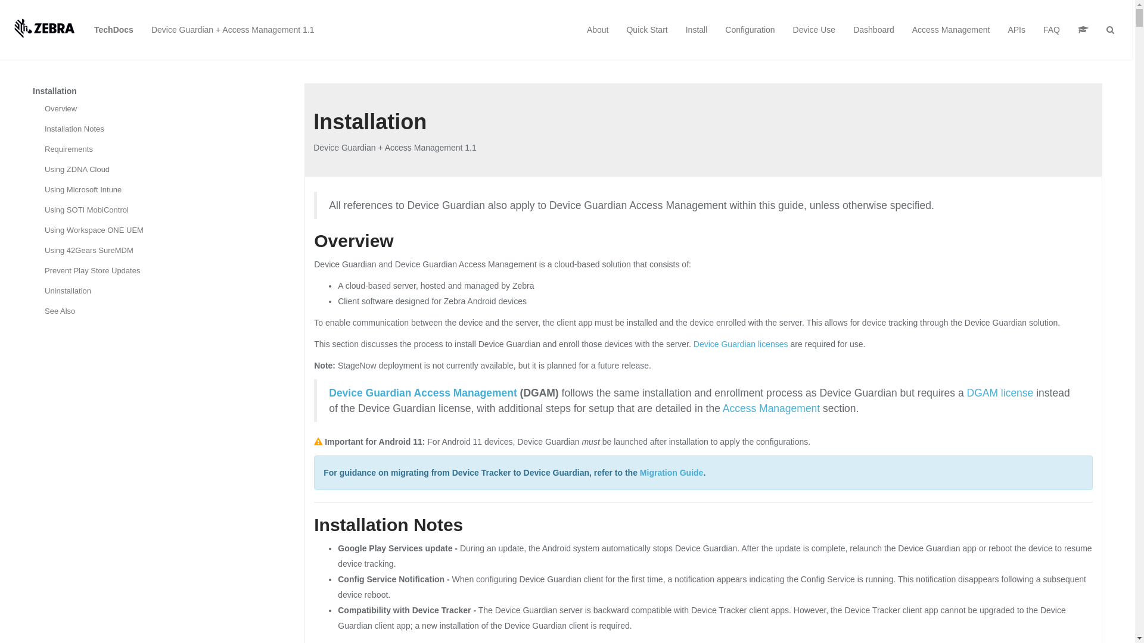Open the Install menu item
Viewport: 1144px width, 643px height.
tap(696, 30)
